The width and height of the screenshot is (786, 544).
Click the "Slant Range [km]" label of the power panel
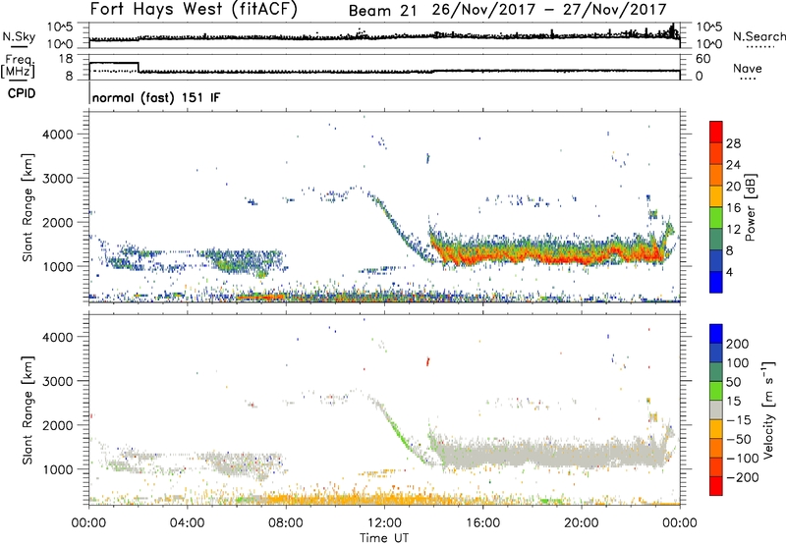click(x=28, y=207)
